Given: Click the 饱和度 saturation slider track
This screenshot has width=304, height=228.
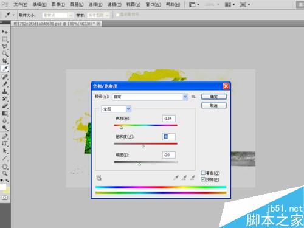Looking at the screenshot, I should click(x=145, y=143).
